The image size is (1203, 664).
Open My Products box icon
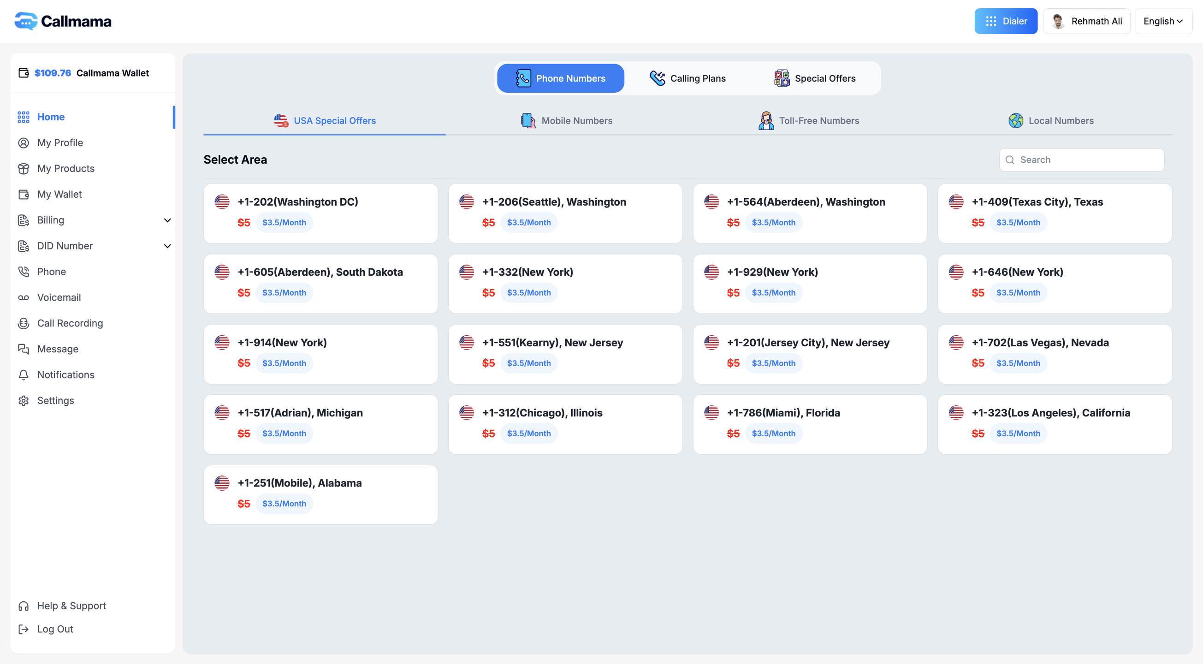click(24, 169)
